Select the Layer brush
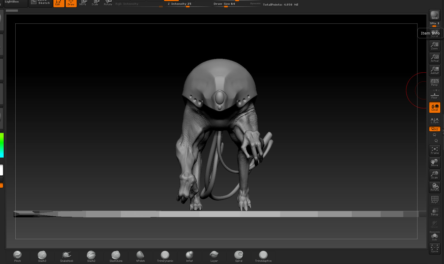This screenshot has width=444, height=264. (214, 256)
